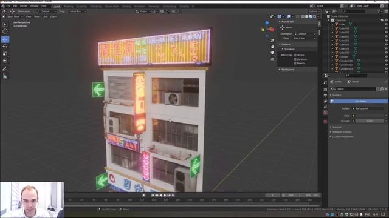Click the Blender logo menu icon
The image size is (389, 218).
(x=3, y=6)
